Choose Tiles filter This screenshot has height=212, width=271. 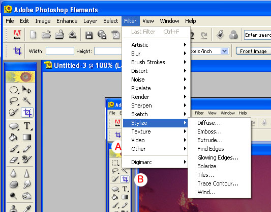click(x=219, y=175)
